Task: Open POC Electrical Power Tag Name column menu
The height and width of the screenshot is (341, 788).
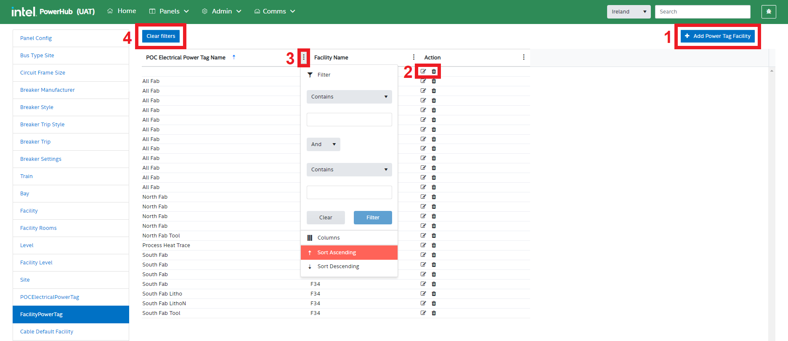Action: coord(304,57)
